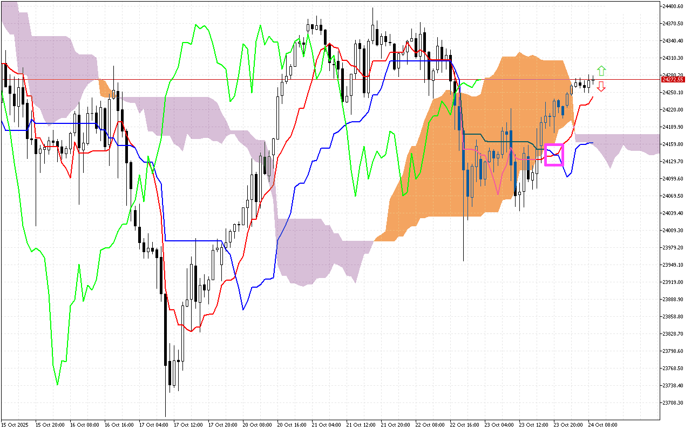691x431 pixels.
Task: Select the magenta rectangle marker
Action: [x=554, y=155]
